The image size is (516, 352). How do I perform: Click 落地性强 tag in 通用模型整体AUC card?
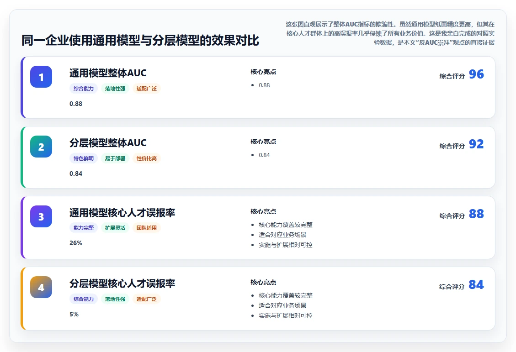[x=115, y=89]
